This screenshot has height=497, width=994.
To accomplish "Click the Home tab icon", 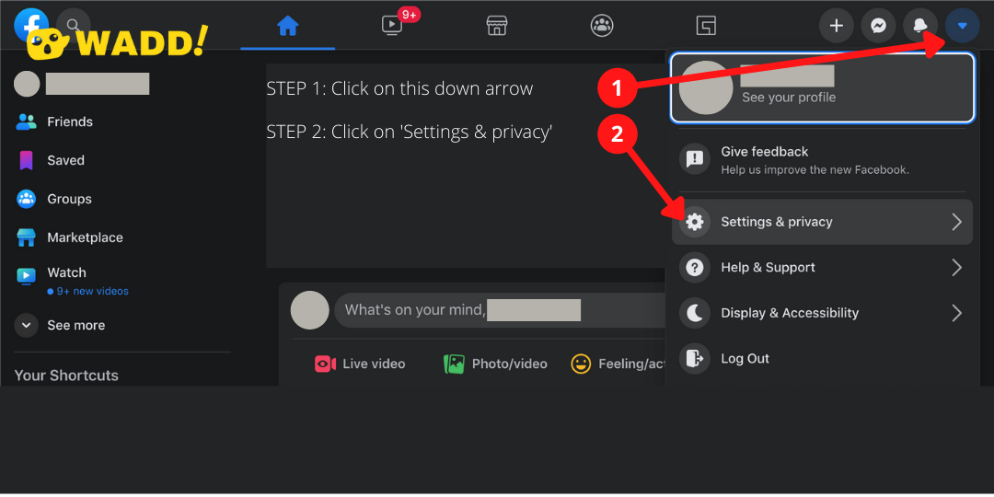I will click(x=288, y=26).
